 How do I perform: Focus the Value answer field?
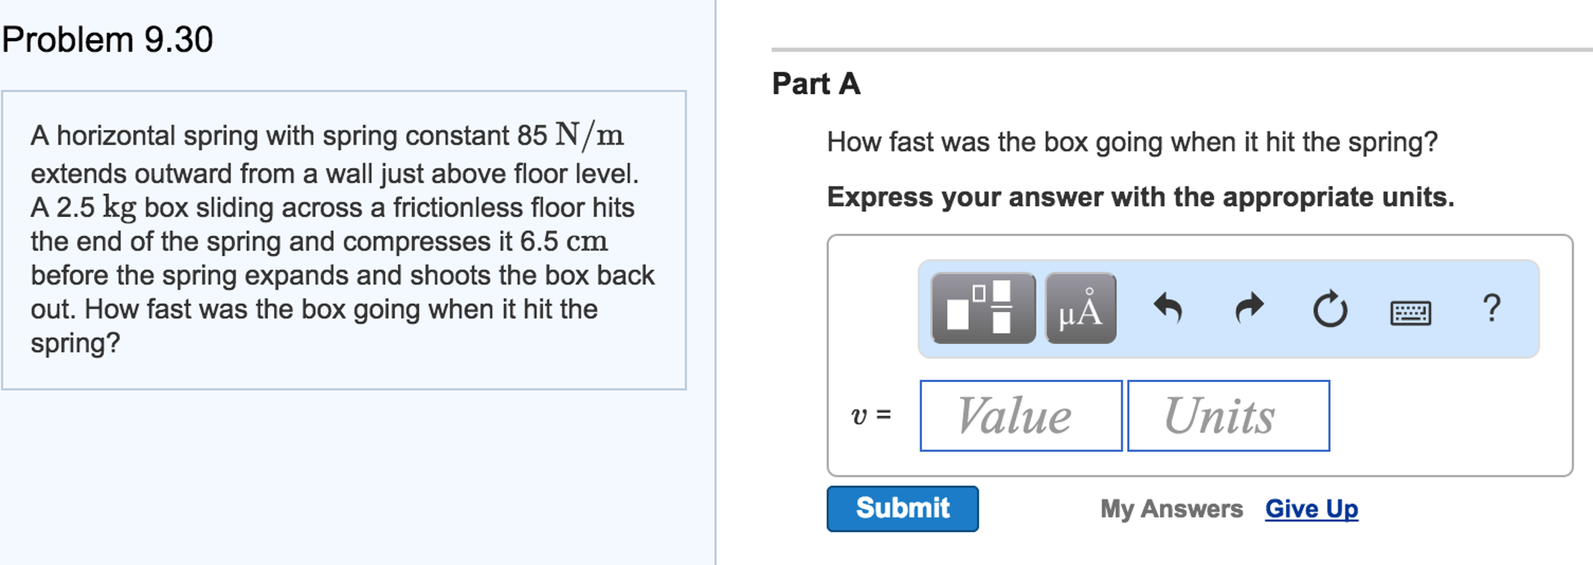click(x=1021, y=416)
